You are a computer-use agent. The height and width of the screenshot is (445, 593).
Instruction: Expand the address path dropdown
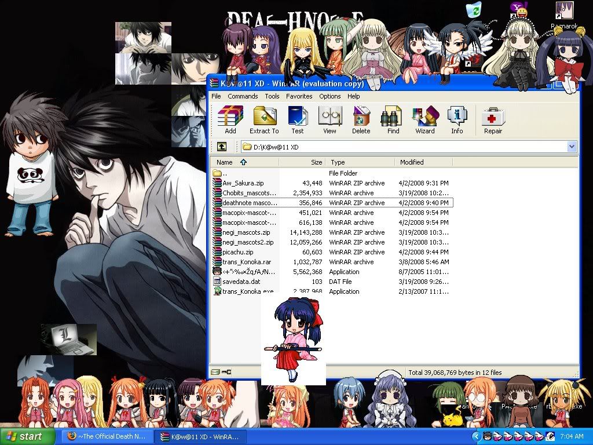[572, 147]
